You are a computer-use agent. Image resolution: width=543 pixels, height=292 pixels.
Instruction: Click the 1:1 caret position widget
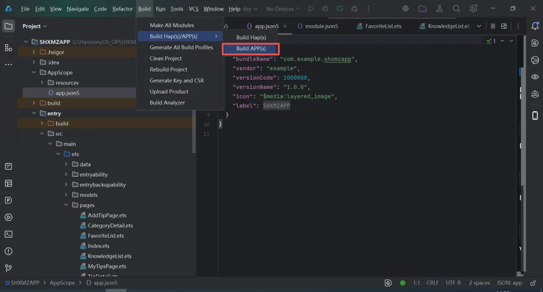pyautogui.click(x=416, y=283)
